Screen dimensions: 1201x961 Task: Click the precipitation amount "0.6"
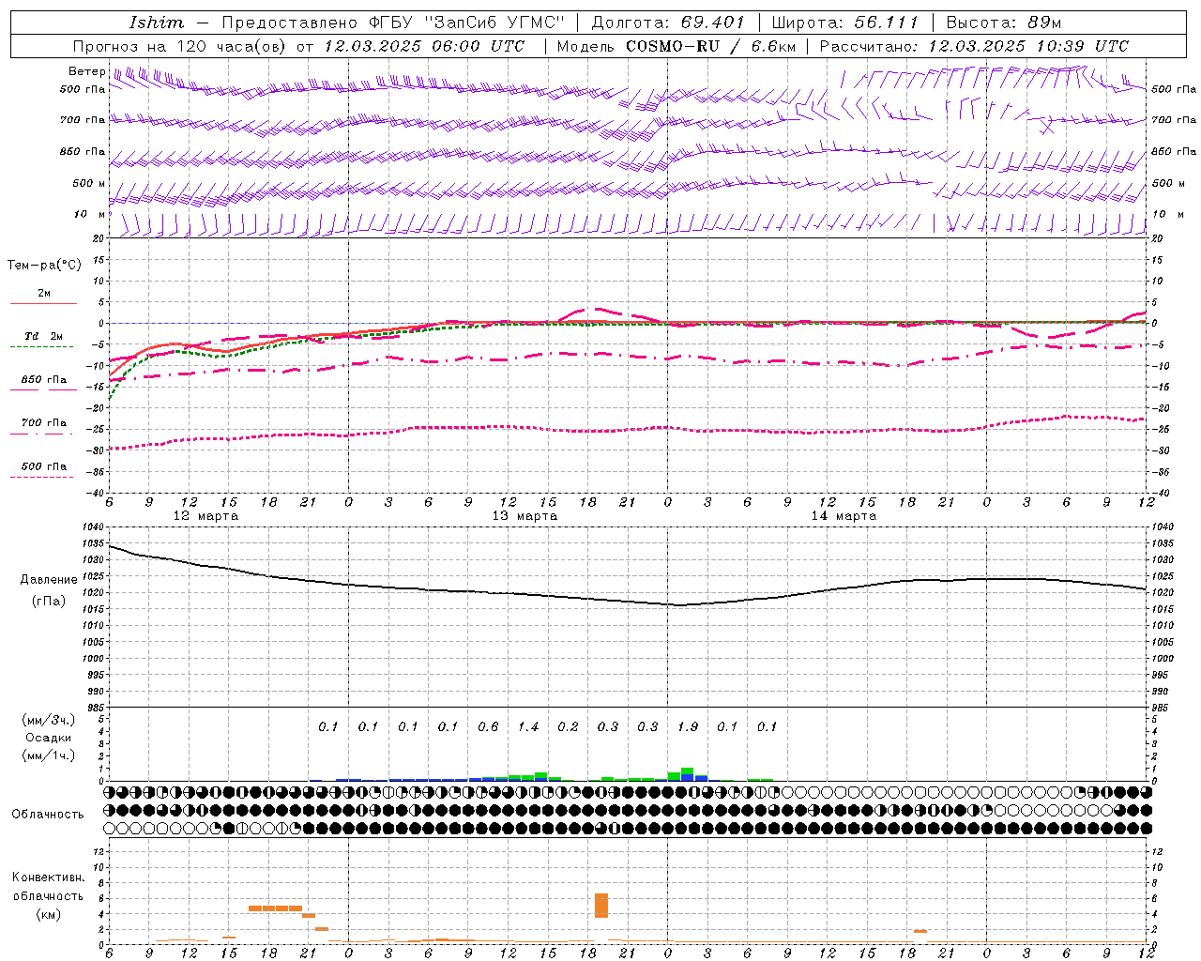click(488, 726)
